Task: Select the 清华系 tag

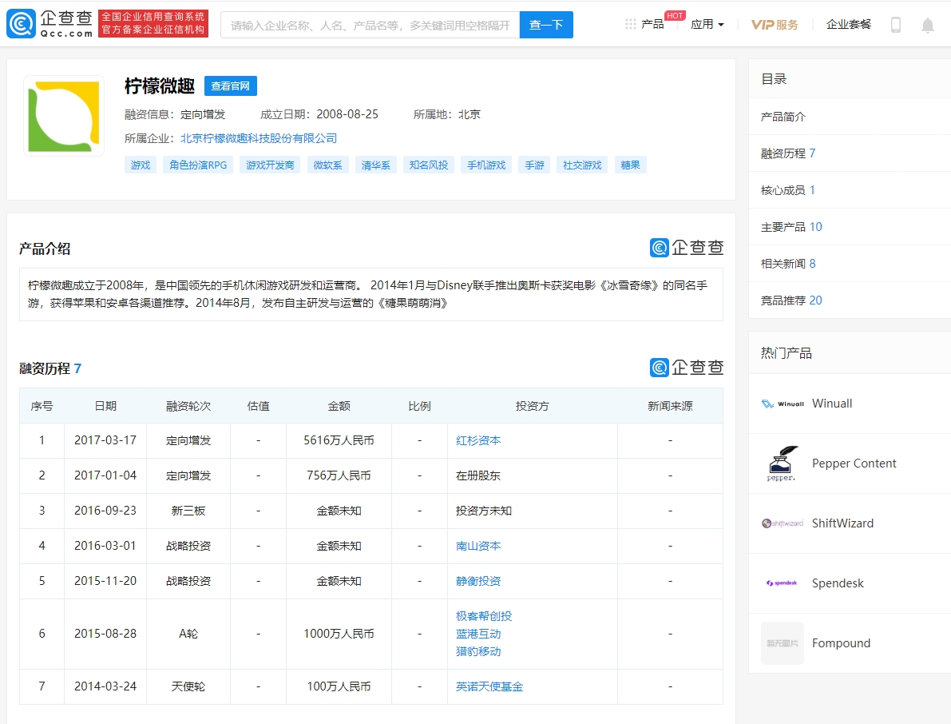Action: click(x=376, y=165)
